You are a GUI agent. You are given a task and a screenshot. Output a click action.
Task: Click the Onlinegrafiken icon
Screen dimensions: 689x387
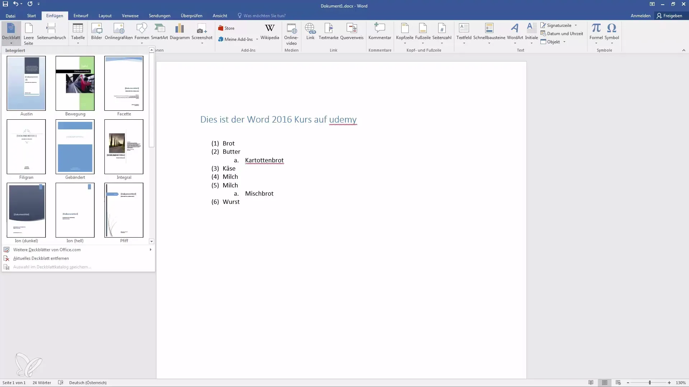pyautogui.click(x=119, y=32)
